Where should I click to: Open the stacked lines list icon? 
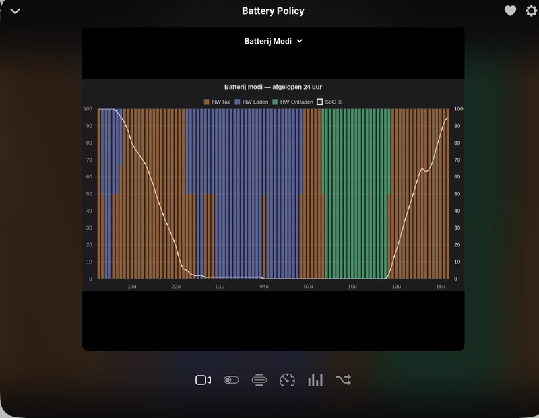pos(259,380)
